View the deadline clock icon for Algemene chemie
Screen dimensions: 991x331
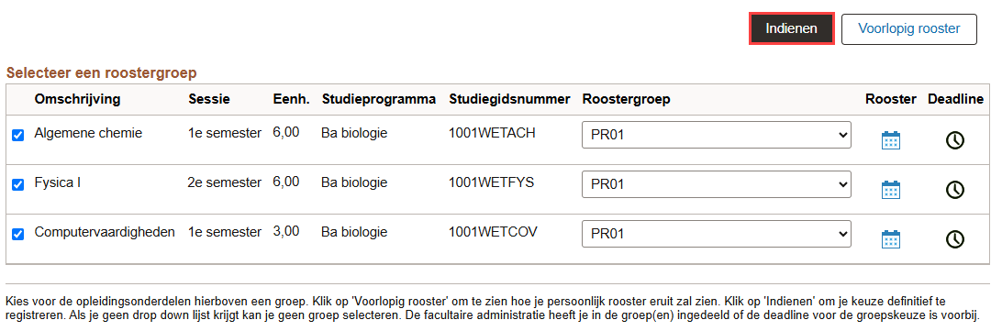point(955,140)
